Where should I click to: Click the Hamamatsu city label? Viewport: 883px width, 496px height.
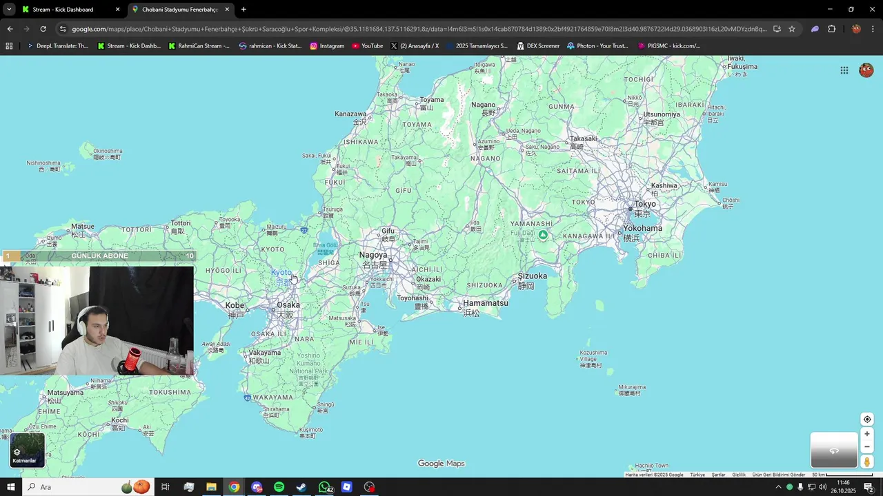tap(486, 303)
